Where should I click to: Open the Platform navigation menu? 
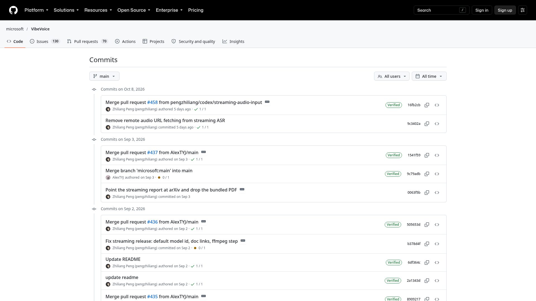point(36,10)
